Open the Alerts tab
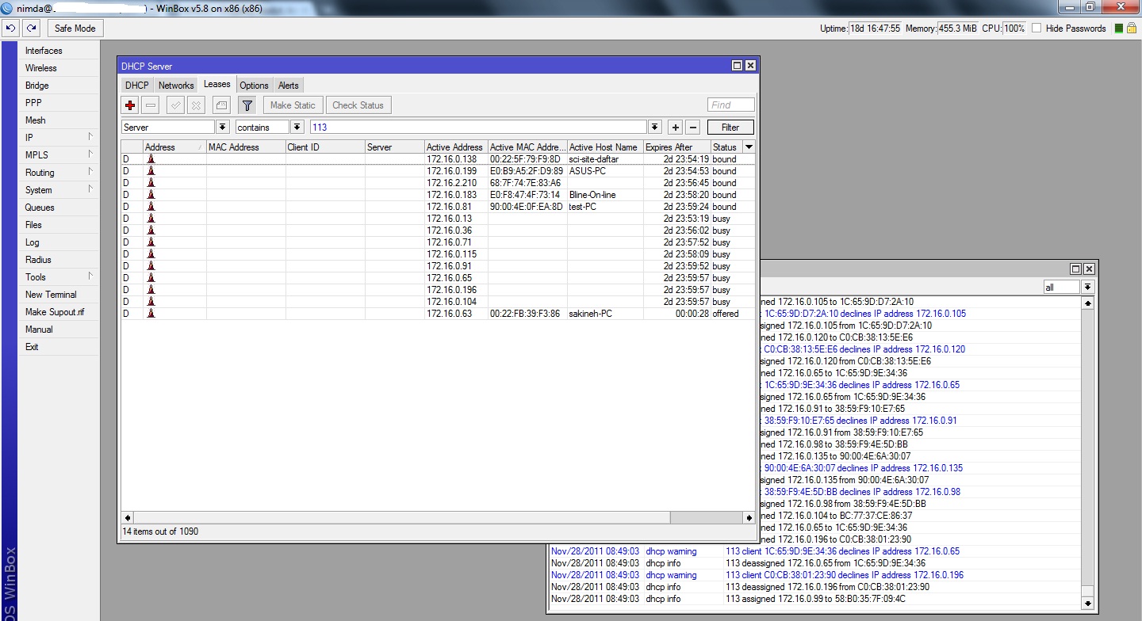This screenshot has height=621, width=1142. (289, 86)
